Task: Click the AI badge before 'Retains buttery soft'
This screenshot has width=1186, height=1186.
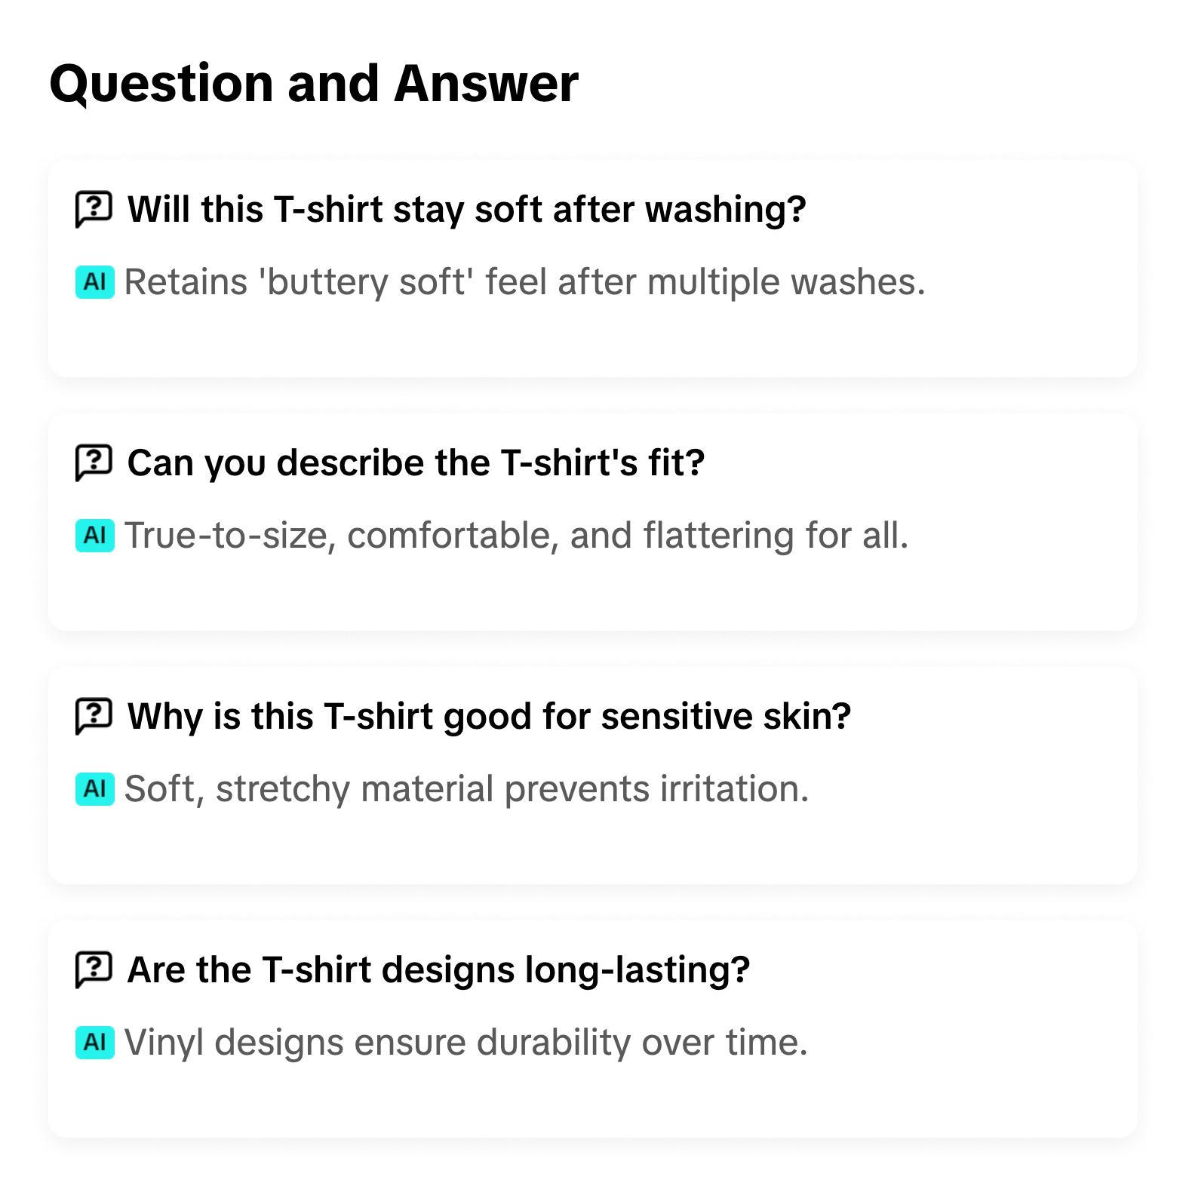Action: pos(95,282)
